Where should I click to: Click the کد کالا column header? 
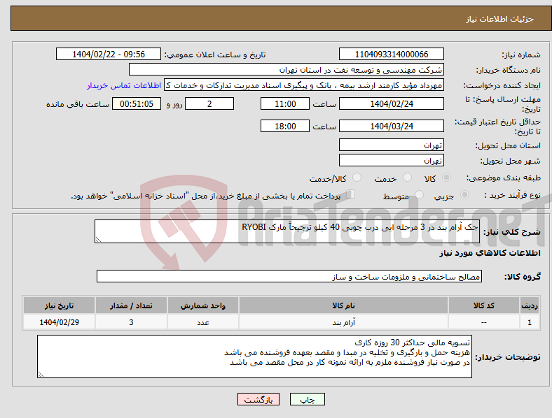pos(484,305)
